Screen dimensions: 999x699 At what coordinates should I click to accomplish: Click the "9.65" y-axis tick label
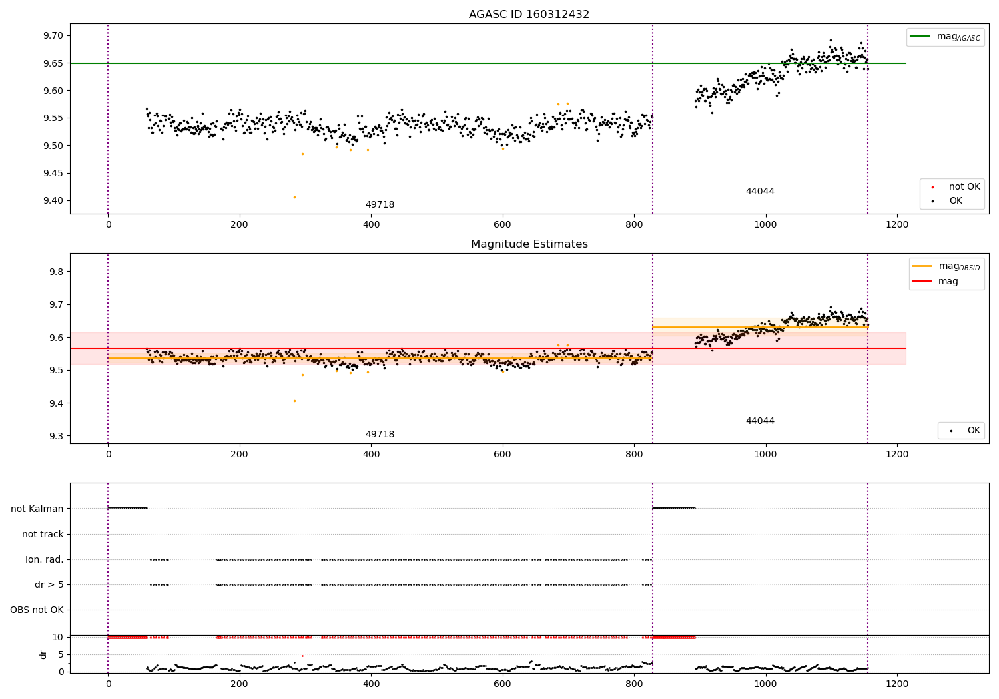(x=53, y=63)
